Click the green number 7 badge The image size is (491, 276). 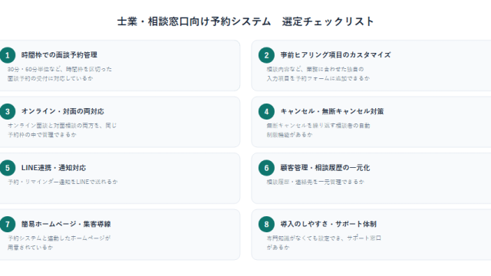(x=8, y=224)
